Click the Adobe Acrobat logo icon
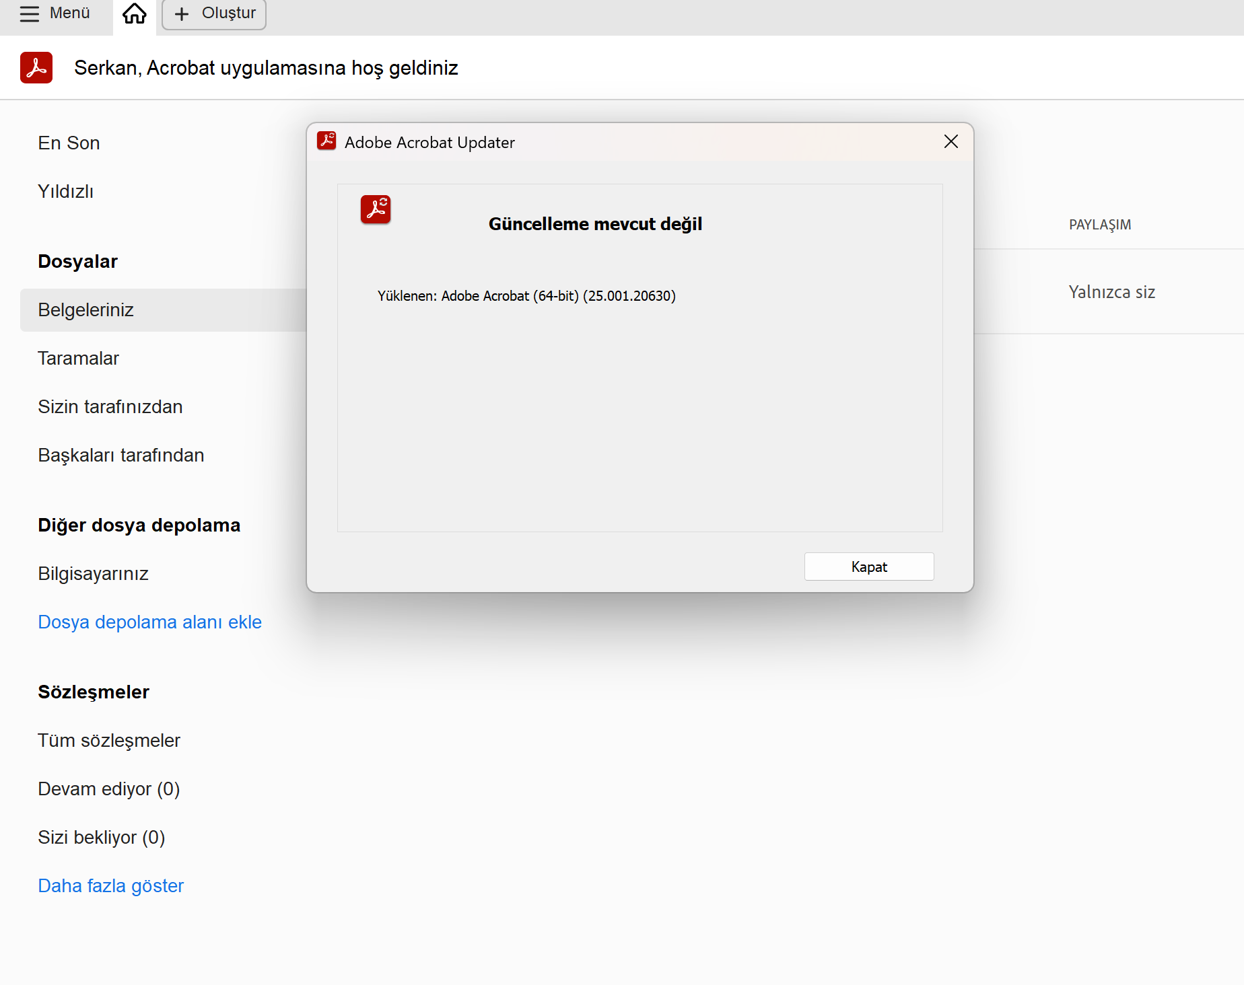Image resolution: width=1244 pixels, height=985 pixels. pos(36,67)
